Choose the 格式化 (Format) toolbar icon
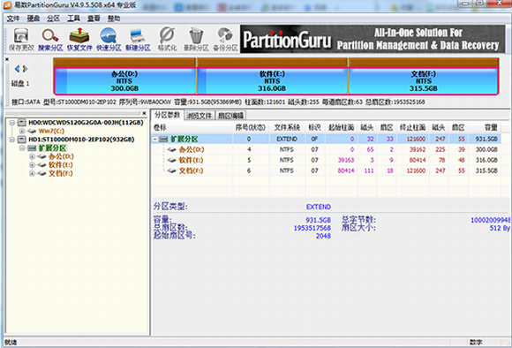The width and height of the screenshot is (512, 348). 167,40
